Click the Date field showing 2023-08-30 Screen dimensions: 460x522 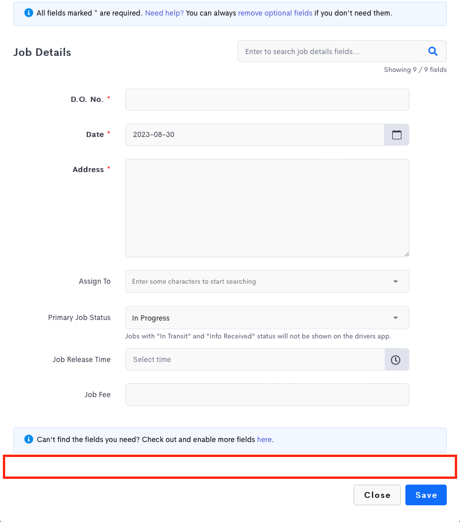point(255,135)
